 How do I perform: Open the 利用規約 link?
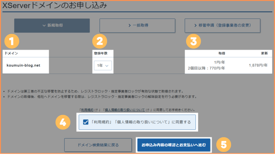(x=87, y=110)
